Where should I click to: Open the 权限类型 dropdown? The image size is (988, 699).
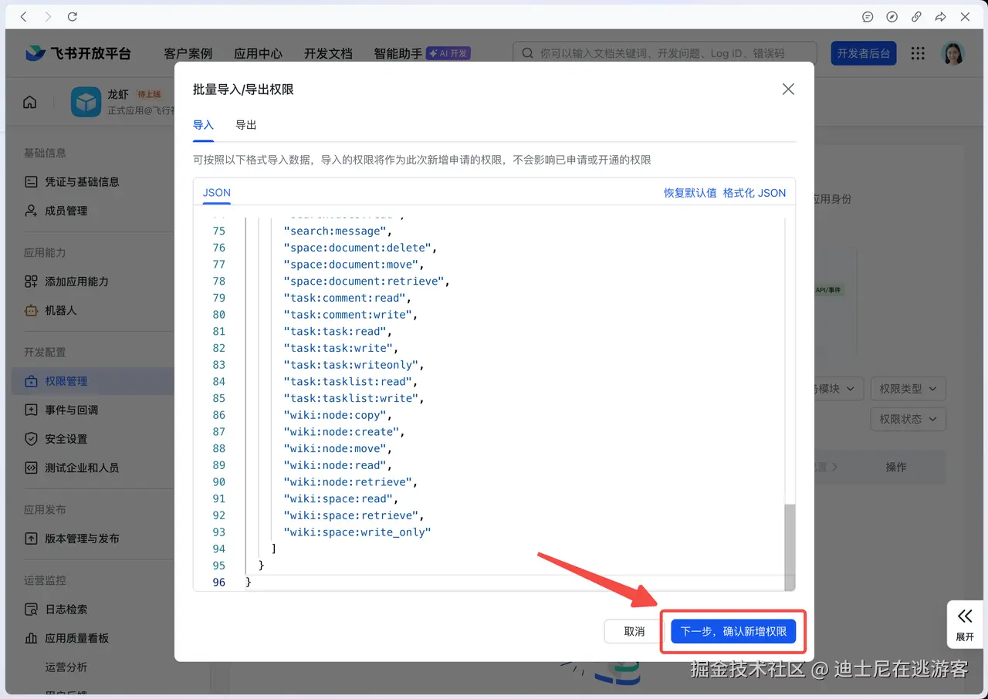click(908, 389)
